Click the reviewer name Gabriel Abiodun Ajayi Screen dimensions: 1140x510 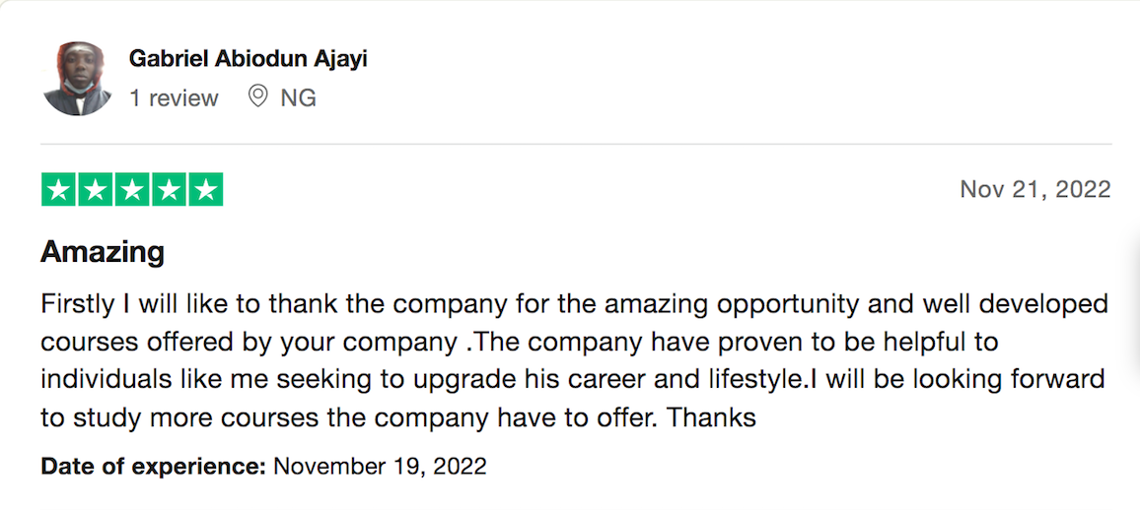click(248, 59)
